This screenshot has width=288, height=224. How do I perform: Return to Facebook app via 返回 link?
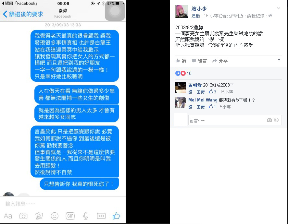pyautogui.click(x=20, y=3)
